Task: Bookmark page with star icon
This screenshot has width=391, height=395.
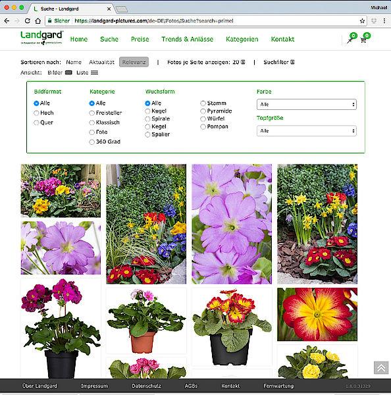Action: coord(362,21)
